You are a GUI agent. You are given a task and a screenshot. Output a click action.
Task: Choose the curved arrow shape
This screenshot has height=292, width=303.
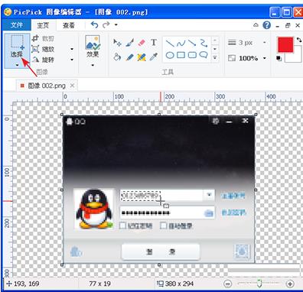tap(204, 43)
